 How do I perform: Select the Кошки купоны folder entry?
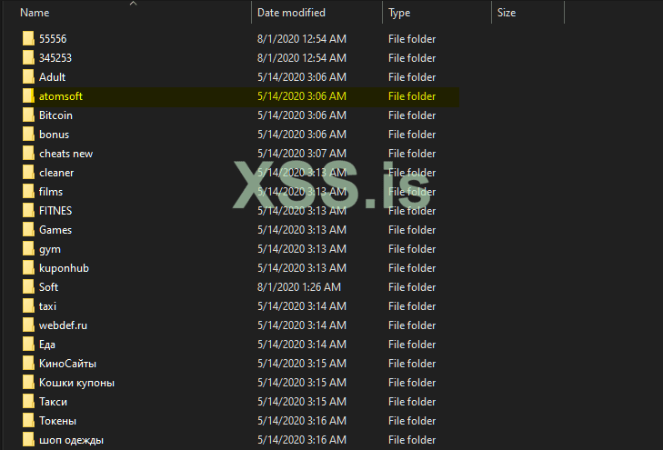pyautogui.click(x=76, y=383)
